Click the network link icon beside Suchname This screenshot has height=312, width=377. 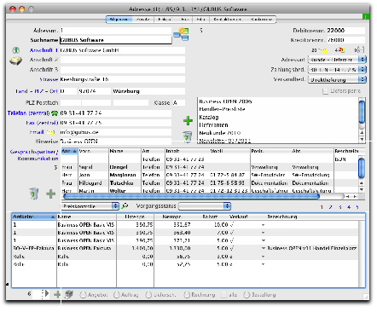pos(182,34)
